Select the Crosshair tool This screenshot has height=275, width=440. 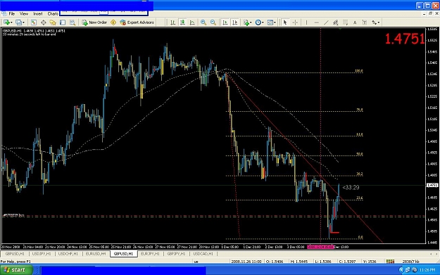tap(295, 23)
